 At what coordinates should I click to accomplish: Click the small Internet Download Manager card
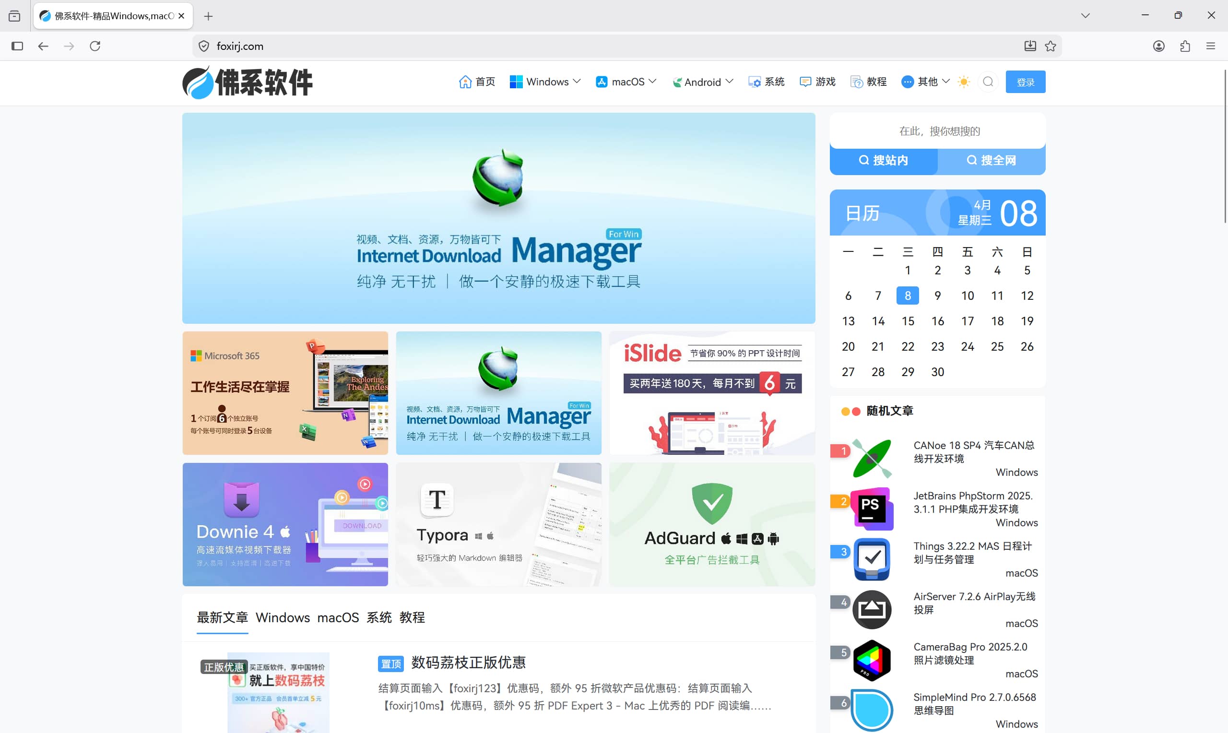[x=499, y=393]
